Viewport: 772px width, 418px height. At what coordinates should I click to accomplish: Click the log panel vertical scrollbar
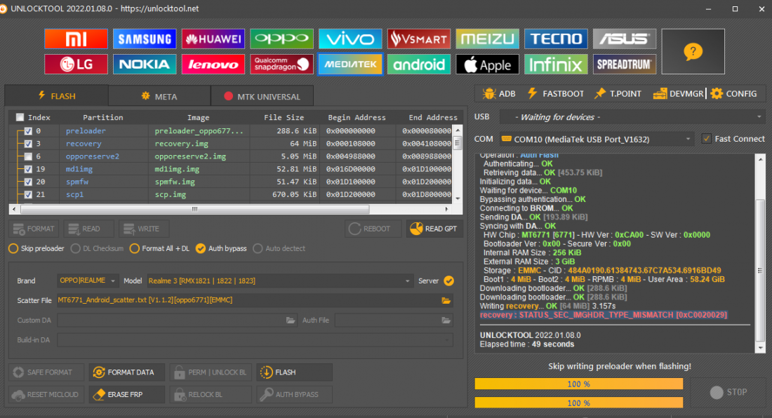(760, 271)
